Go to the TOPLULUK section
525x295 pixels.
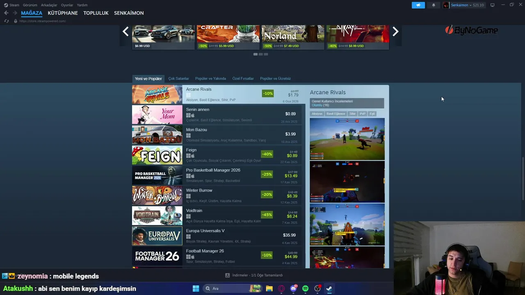(96, 13)
